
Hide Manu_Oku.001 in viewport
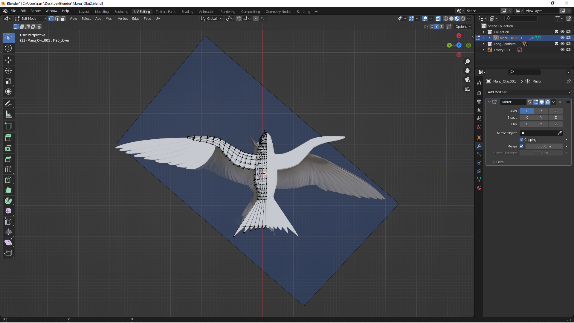pyautogui.click(x=562, y=38)
